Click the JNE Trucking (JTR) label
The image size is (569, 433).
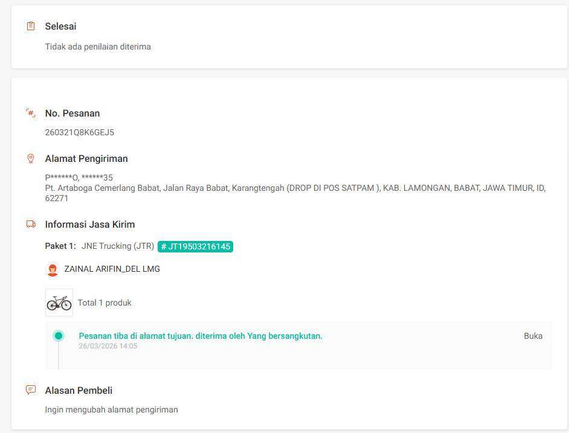click(118, 246)
